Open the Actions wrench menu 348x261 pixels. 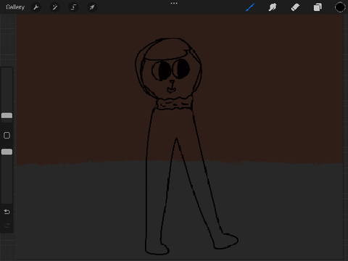(36, 7)
